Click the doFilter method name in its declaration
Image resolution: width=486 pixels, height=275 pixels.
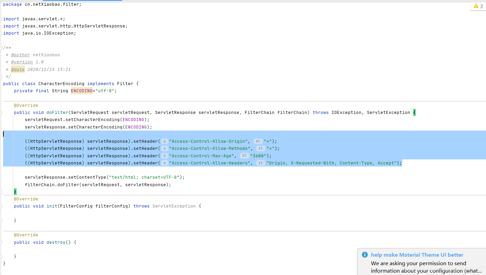57,112
